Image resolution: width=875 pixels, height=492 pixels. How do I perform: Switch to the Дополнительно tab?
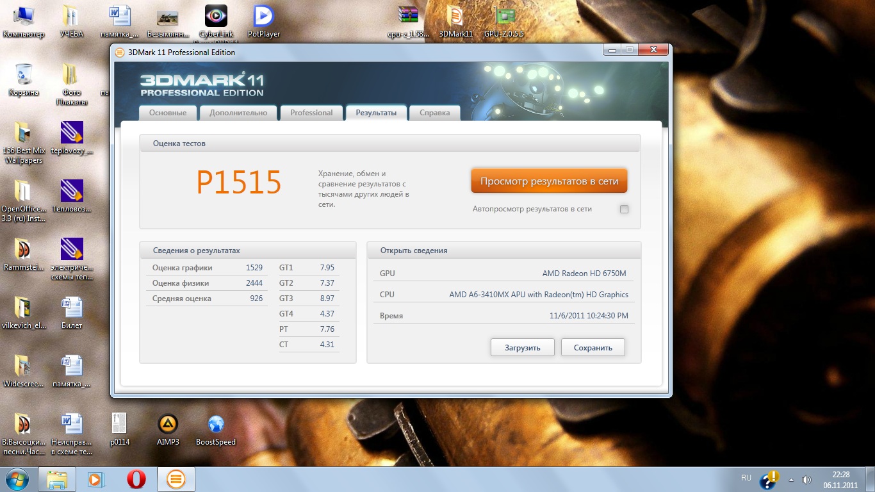(238, 113)
